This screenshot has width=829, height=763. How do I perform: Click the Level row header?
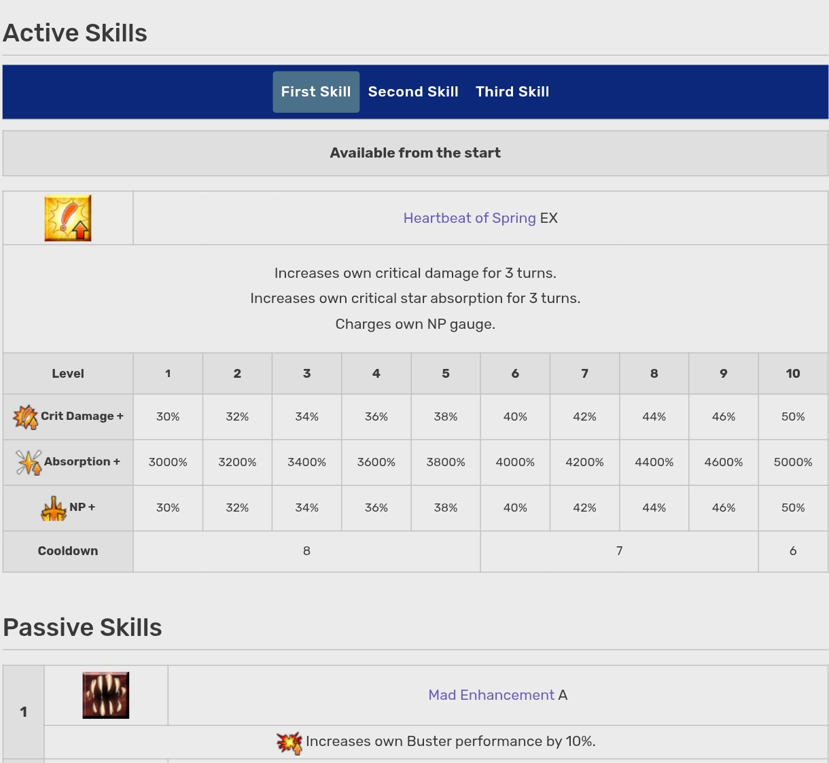68,373
